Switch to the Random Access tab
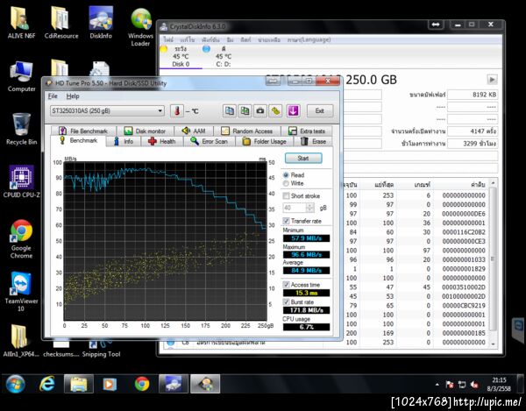 [247, 131]
